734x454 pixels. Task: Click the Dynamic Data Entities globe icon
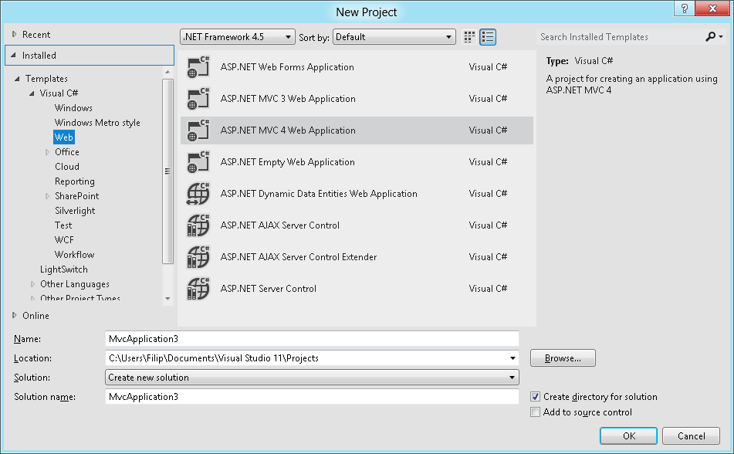198,194
